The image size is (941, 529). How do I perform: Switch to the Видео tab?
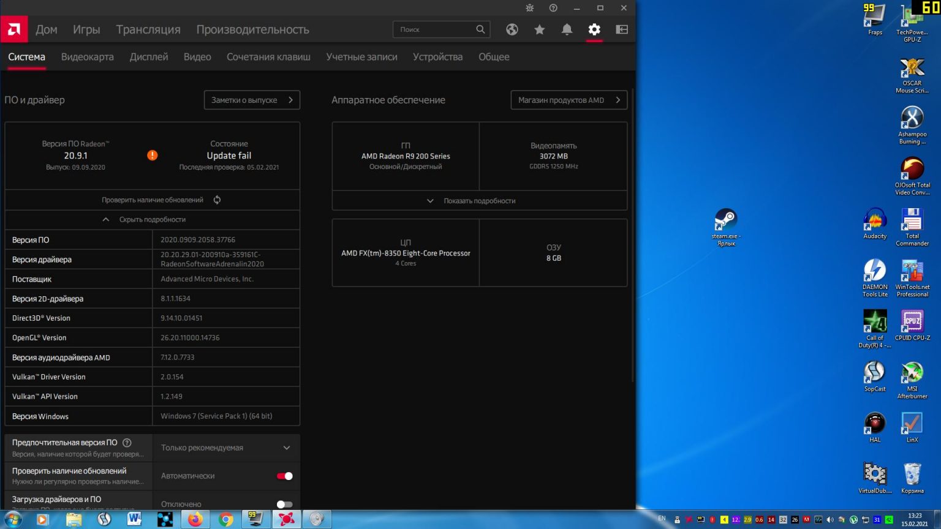tap(197, 56)
